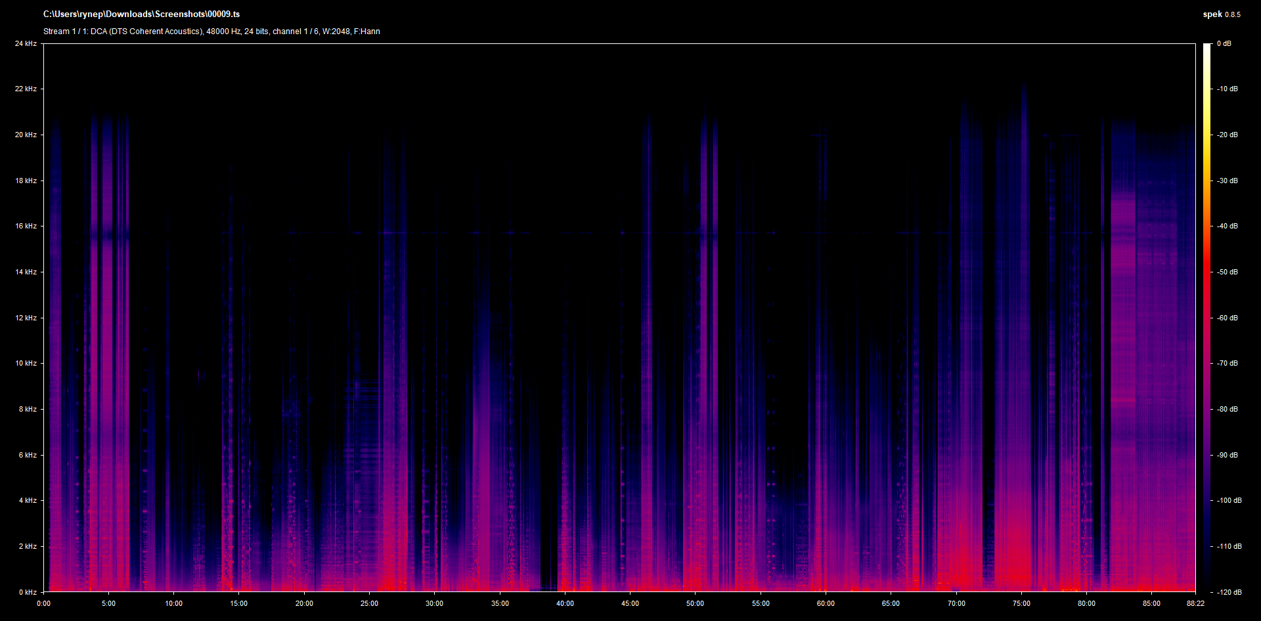1261x621 pixels.
Task: Select the 24 kHz frequency axis label
Action: click(26, 44)
